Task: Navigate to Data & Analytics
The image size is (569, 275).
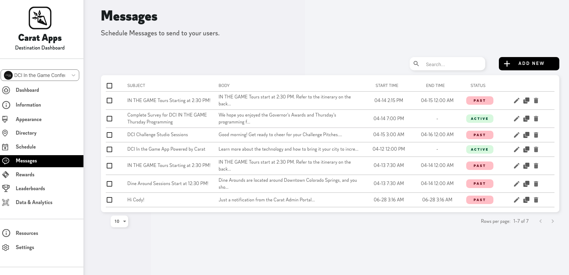Action: (34, 202)
